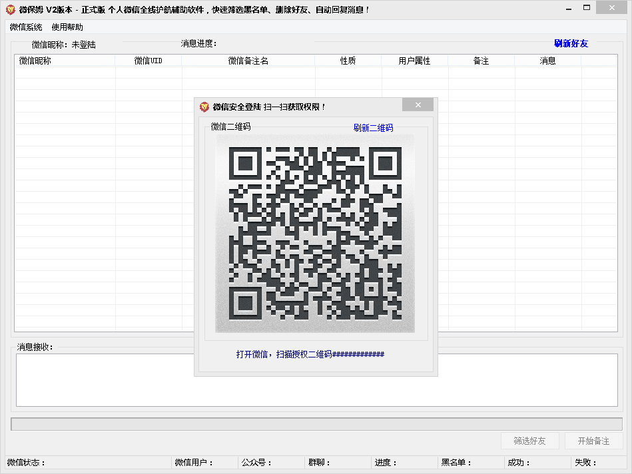Click 刷新二维码 to reload QR code
Viewport: 632px width, 474px height.
click(373, 128)
